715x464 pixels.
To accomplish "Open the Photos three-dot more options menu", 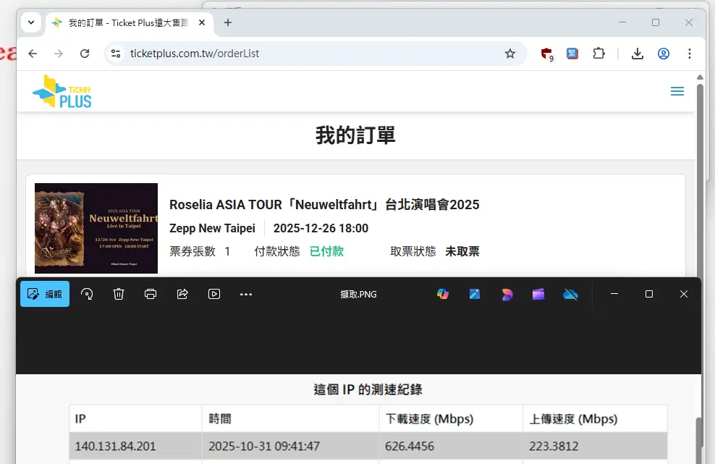I will [246, 294].
